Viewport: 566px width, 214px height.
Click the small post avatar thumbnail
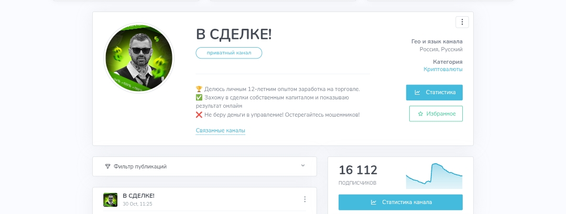click(x=111, y=199)
